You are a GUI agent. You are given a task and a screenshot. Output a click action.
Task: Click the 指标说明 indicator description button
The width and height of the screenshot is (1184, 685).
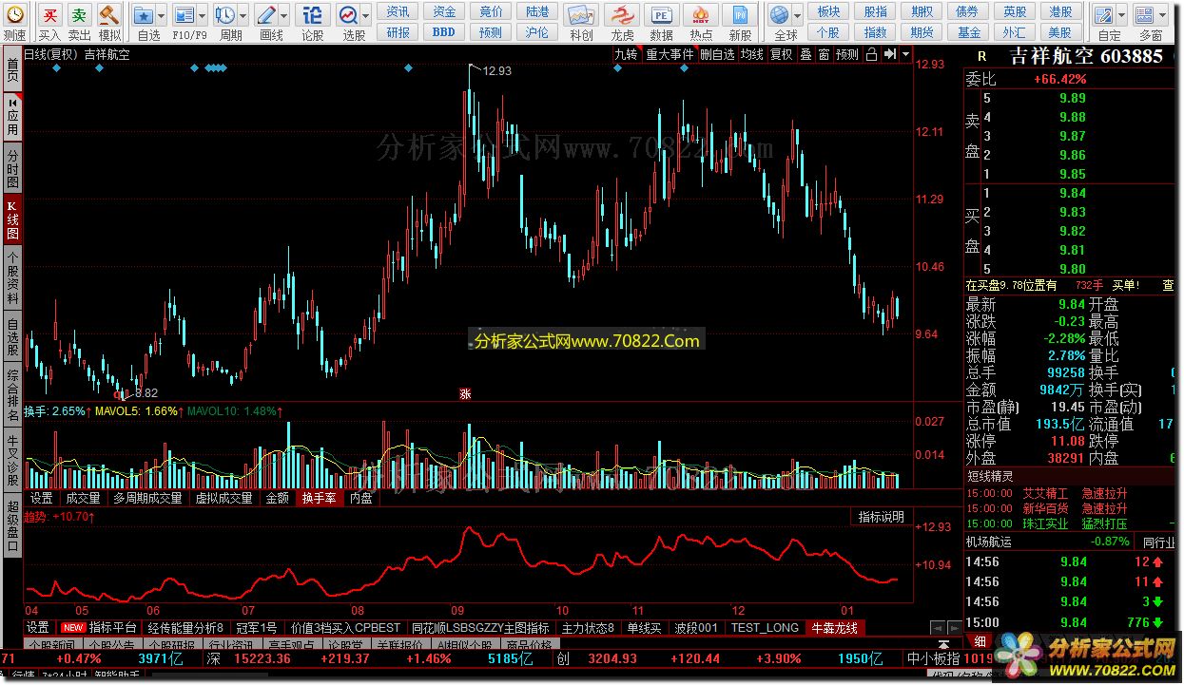coord(882,517)
